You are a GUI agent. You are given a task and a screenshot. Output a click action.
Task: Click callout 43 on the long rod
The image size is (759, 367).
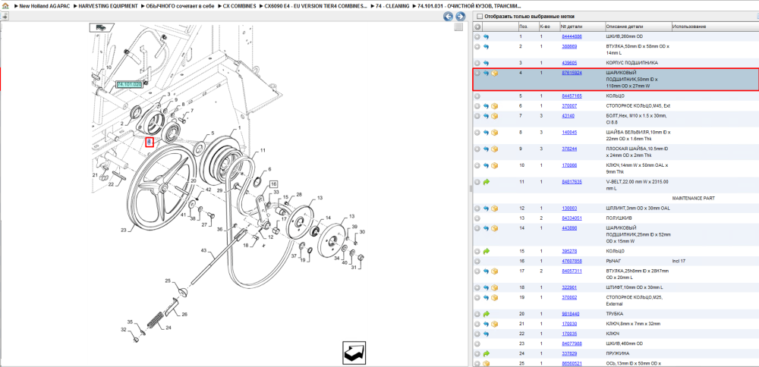tap(203, 250)
